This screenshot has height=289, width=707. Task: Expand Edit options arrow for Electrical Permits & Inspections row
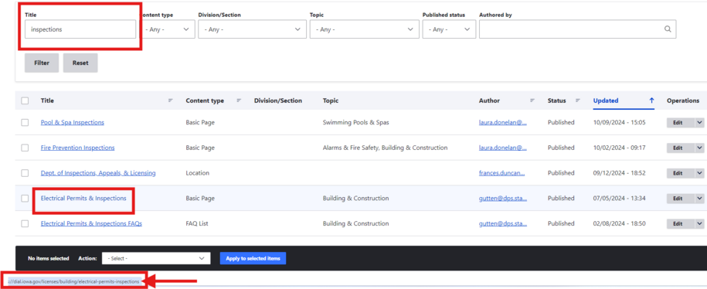[x=700, y=199]
